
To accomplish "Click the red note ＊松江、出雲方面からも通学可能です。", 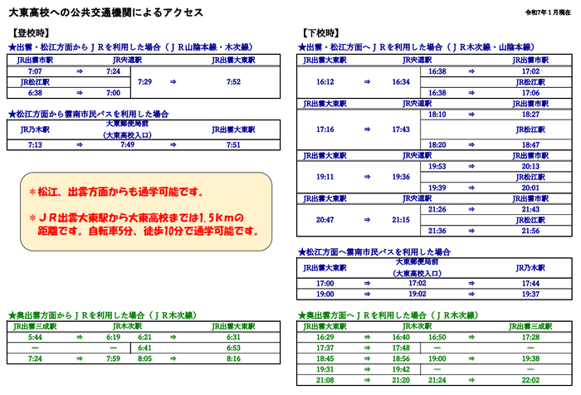I will click(116, 192).
